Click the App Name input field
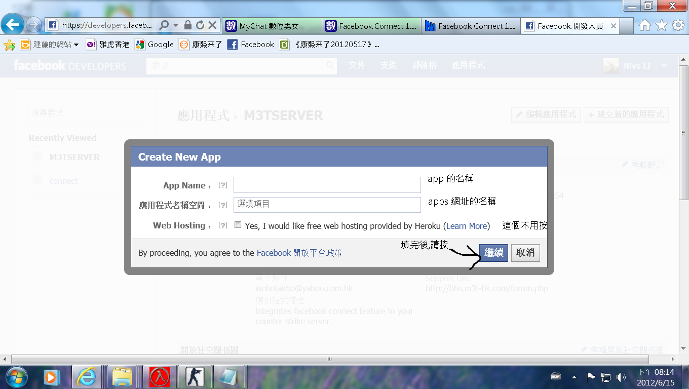 [x=327, y=185]
